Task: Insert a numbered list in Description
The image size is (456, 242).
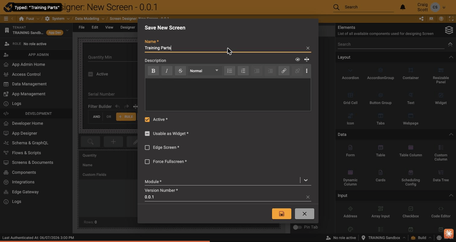Action: (243, 71)
